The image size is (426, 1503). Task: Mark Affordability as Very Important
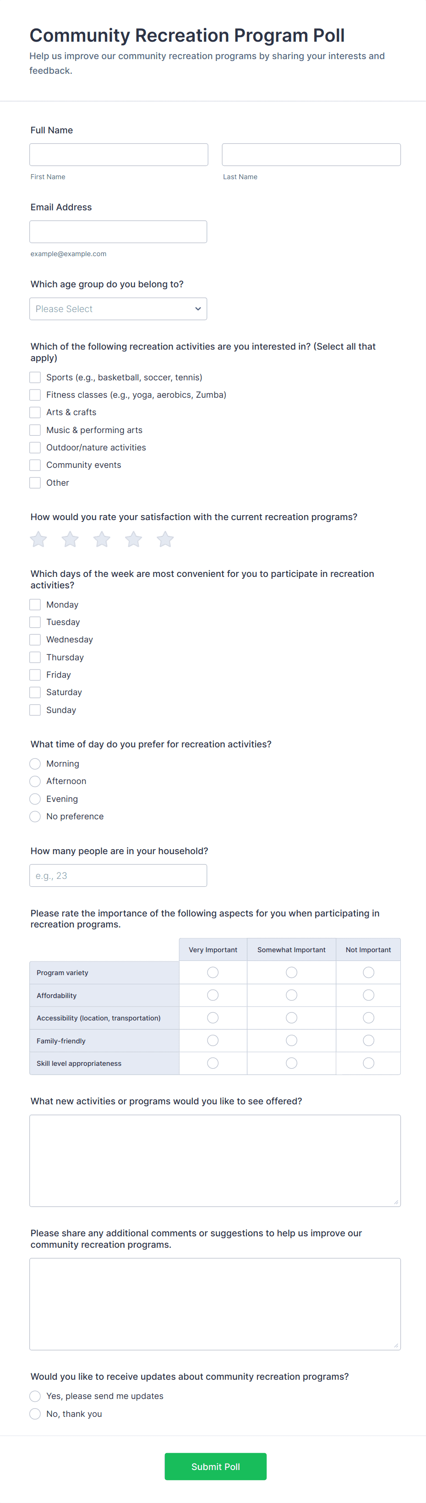point(213,995)
